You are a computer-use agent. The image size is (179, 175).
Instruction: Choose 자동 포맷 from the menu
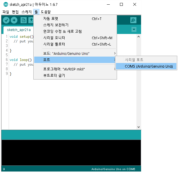75,19
